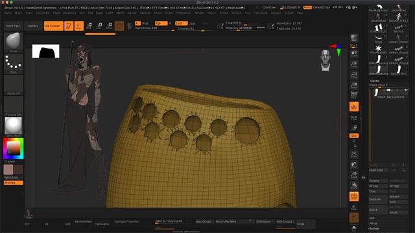Expand the Merge section
This screenshot has width=415, height=233.
point(373,223)
